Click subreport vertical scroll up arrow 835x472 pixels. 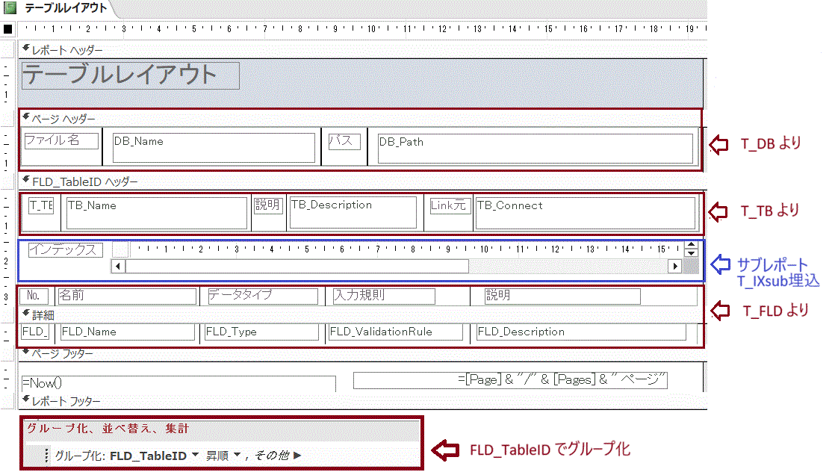click(692, 246)
